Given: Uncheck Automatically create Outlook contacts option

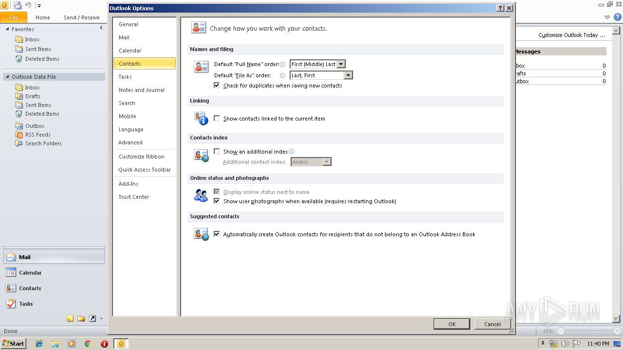Looking at the screenshot, I should [x=217, y=234].
